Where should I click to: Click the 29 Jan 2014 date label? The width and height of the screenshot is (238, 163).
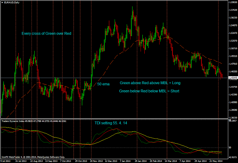coord(141,161)
